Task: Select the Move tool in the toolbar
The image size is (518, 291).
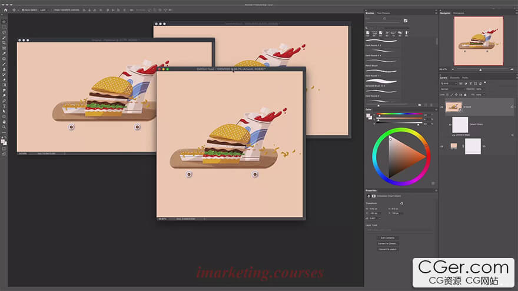Action: (x=4, y=22)
